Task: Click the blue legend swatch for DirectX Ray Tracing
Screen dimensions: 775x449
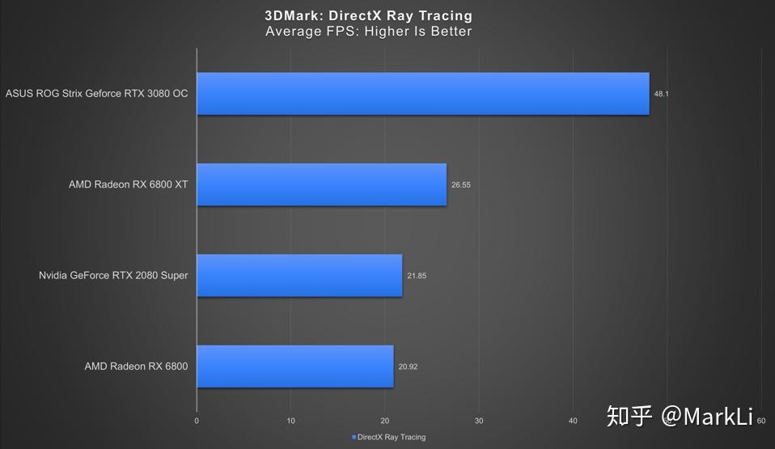Action: [x=354, y=437]
